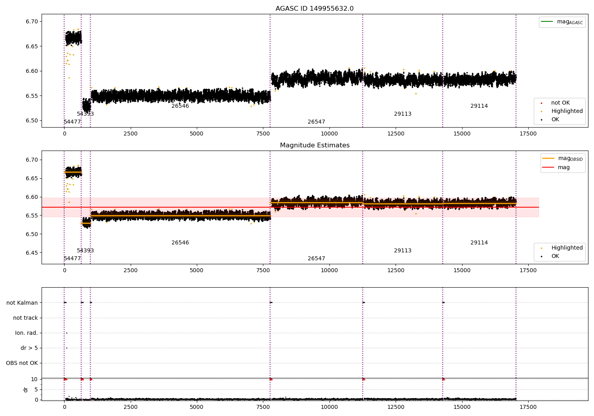594x416 pixels.
Task: Click the "not OK" legend entry in the top plot
Action: pos(560,103)
